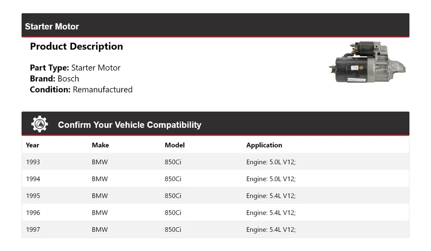Click the Confirm Your Vehicle Compatibility heading

pos(129,125)
